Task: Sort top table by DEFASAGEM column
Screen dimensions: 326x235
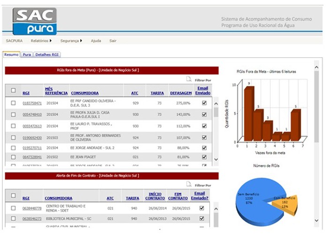Action: pyautogui.click(x=181, y=93)
